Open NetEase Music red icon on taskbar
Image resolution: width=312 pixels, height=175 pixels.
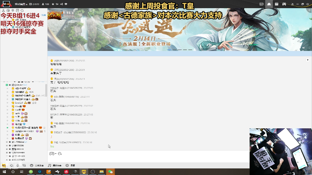[x=66, y=171]
